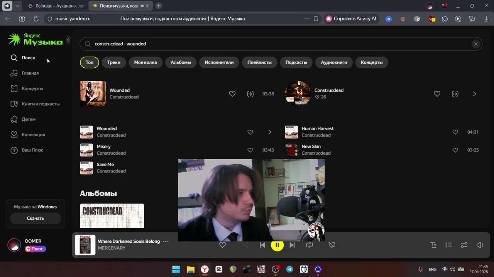
Task: Open Windows Start menu
Action: (x=176, y=269)
